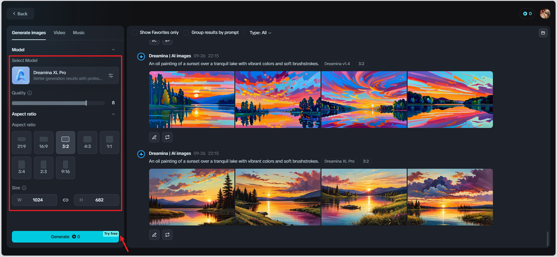This screenshot has width=557, height=257.
Task: Show Size info tooltip icon
Action: [24, 188]
